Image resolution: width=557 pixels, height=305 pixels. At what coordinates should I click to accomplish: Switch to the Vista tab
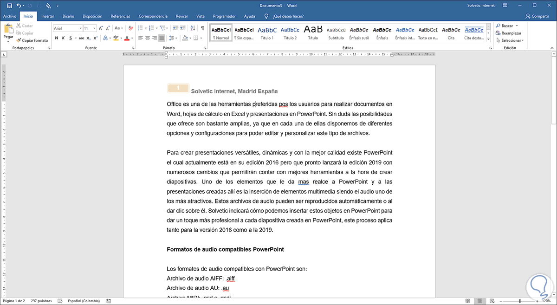(x=201, y=16)
